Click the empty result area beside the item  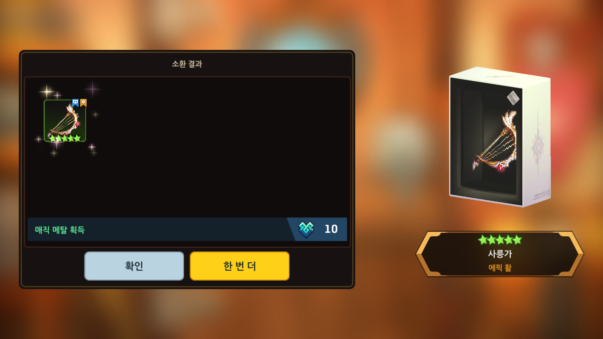220,144
